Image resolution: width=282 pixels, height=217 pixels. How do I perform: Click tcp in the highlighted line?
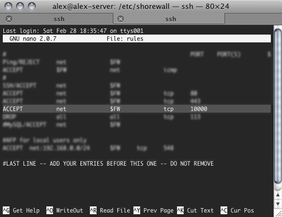[169, 109]
